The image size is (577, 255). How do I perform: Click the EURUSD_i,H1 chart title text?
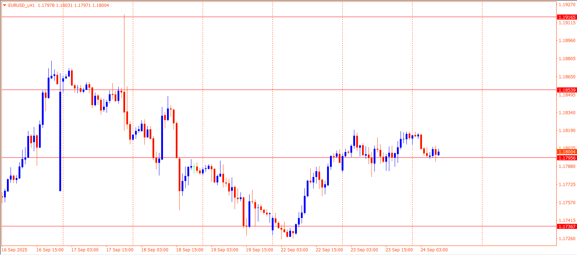pyautogui.click(x=21, y=5)
